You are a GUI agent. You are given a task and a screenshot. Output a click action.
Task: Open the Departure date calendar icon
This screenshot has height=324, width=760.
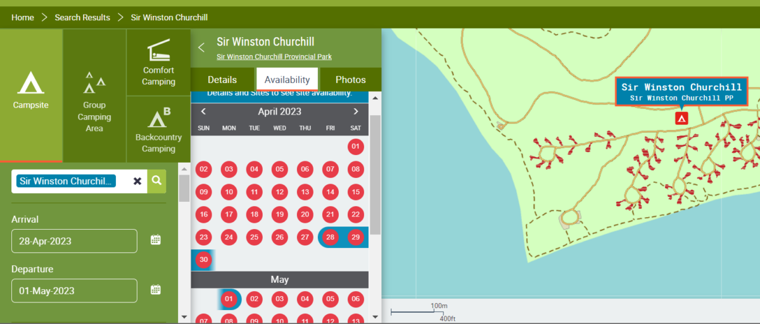pos(155,290)
